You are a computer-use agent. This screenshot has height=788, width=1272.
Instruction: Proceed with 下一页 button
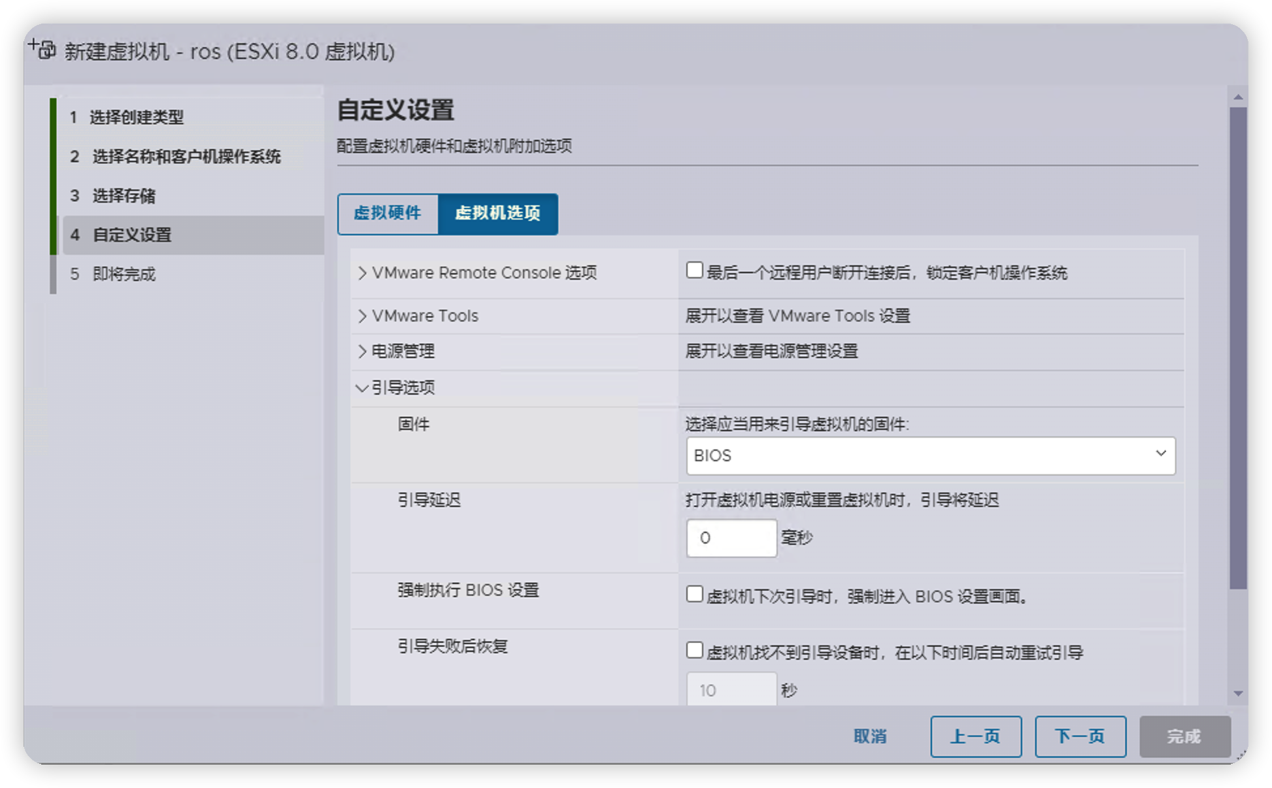click(x=1080, y=736)
